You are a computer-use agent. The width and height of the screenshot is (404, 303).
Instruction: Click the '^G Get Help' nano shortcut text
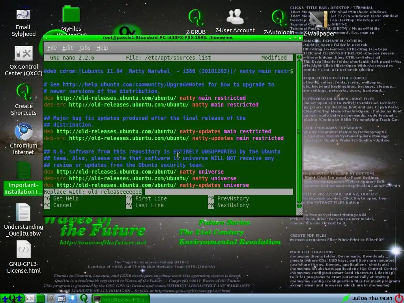tap(61, 198)
